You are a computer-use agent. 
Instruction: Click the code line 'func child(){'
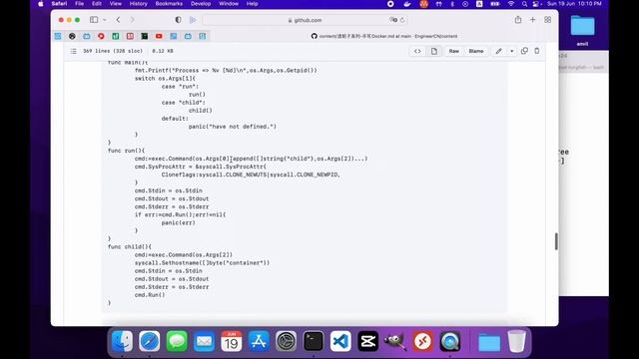click(130, 246)
